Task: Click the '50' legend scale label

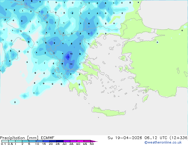Action: coord(92,144)
